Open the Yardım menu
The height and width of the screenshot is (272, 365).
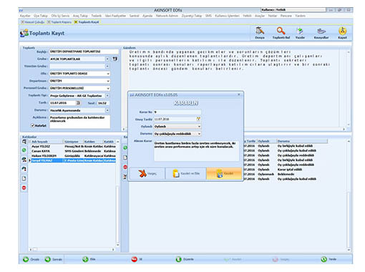click(x=300, y=16)
